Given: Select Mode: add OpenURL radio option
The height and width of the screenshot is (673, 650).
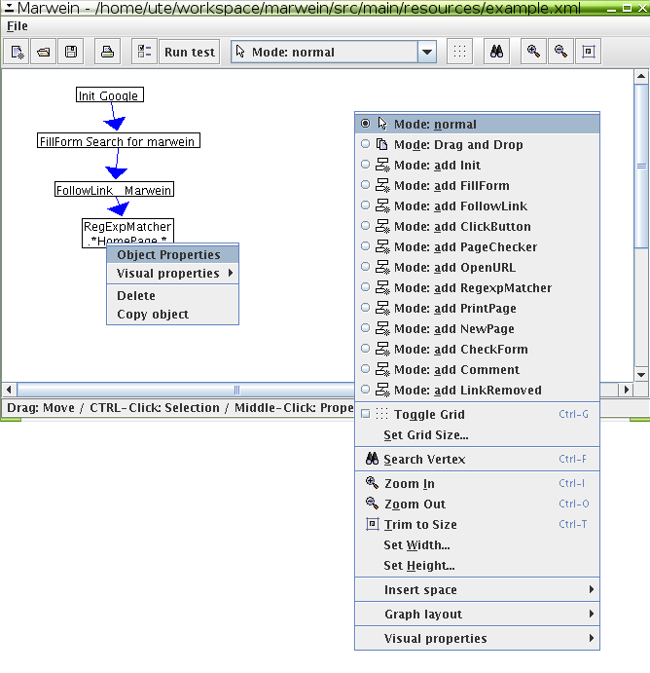Looking at the screenshot, I should tap(365, 267).
